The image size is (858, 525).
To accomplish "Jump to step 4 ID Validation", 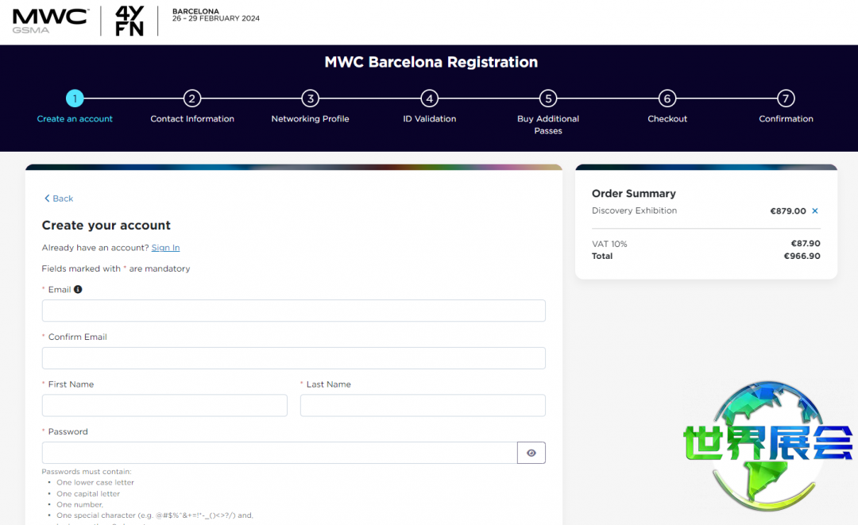I will pos(429,98).
